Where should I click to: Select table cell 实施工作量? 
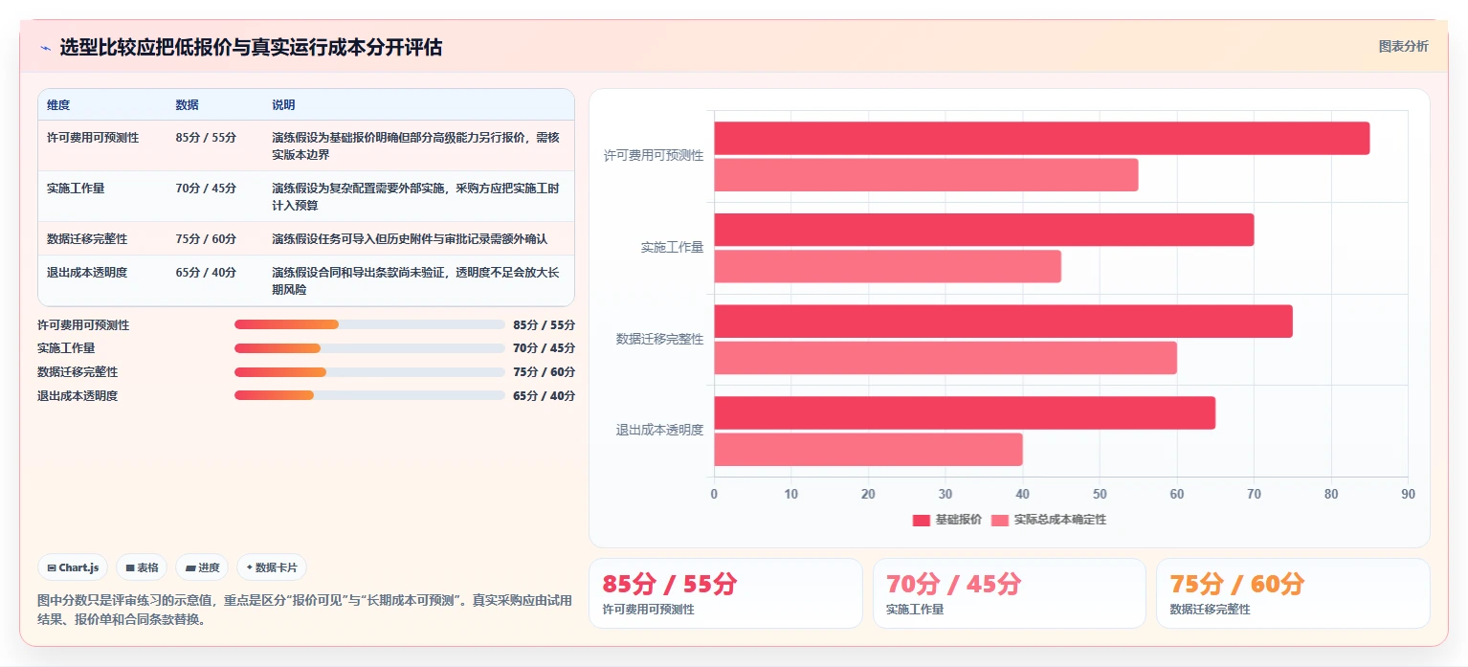click(x=76, y=189)
